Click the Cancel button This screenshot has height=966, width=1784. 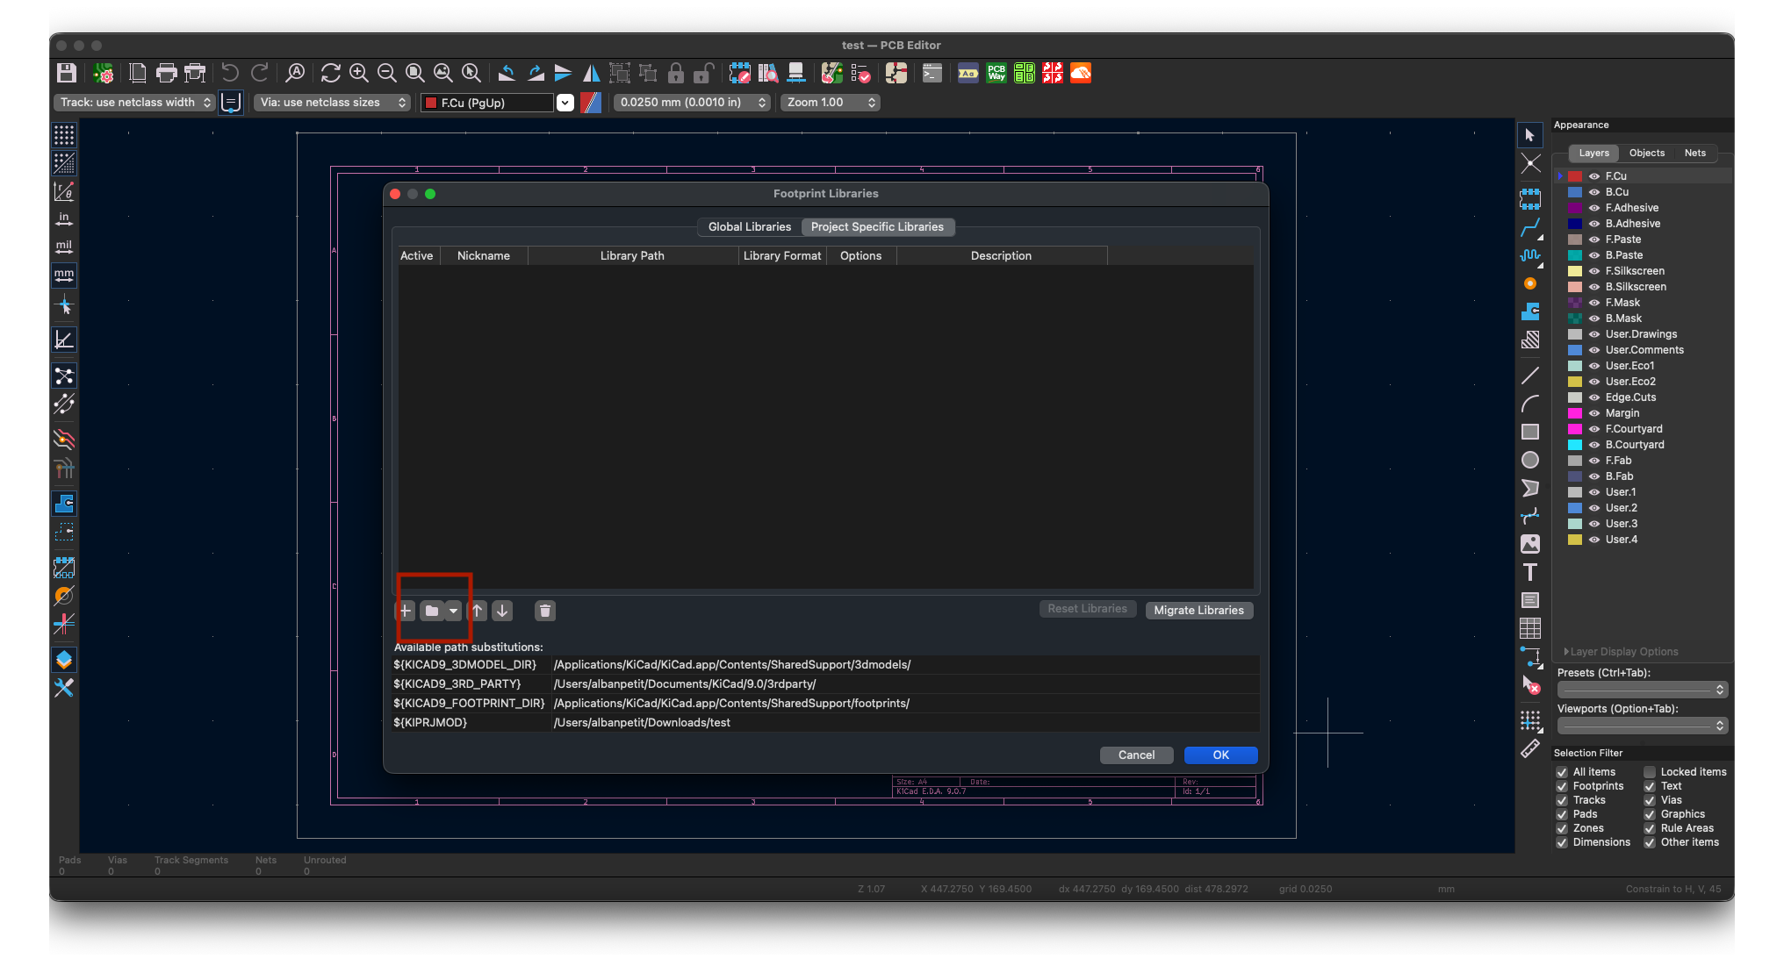pyautogui.click(x=1136, y=755)
